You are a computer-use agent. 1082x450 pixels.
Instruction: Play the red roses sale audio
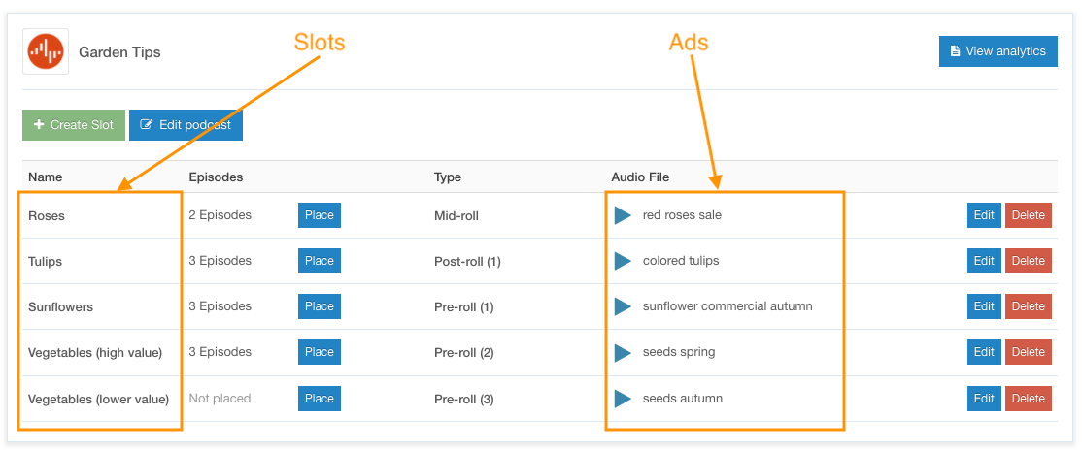pos(623,215)
